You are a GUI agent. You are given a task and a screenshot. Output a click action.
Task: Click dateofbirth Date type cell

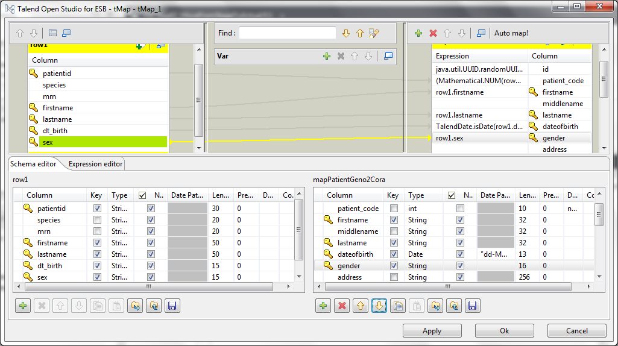click(x=423, y=254)
